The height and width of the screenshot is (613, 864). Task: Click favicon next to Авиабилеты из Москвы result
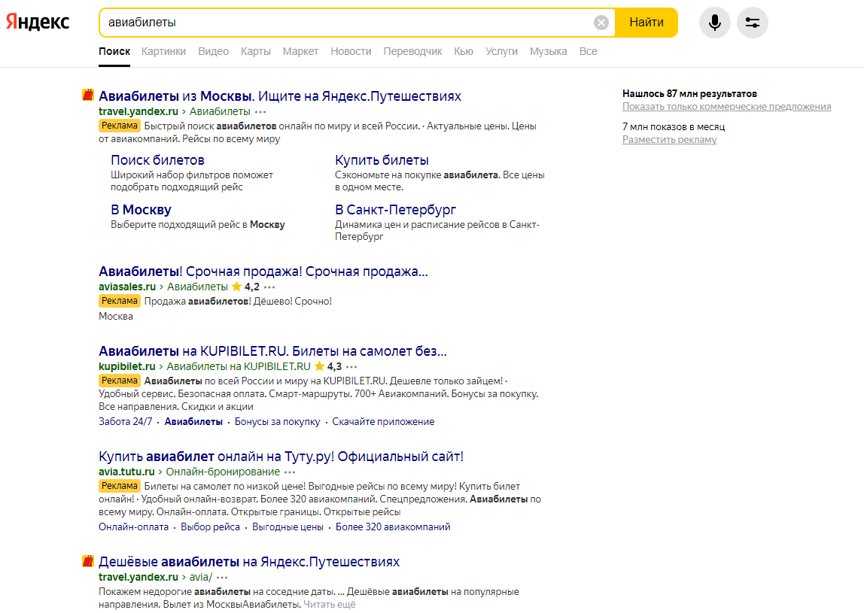[x=88, y=96]
